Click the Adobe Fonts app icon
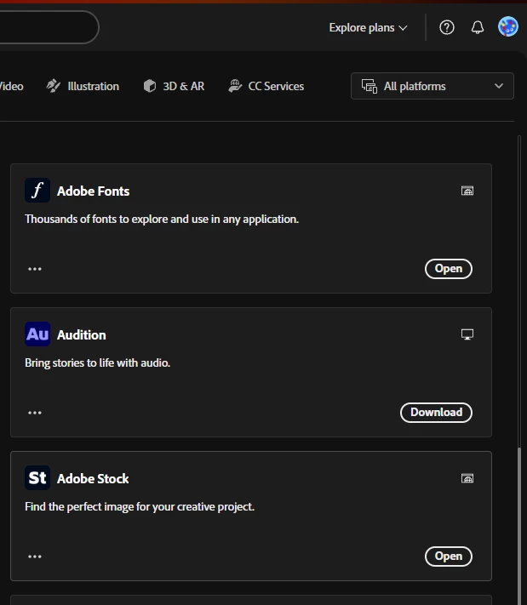527x605 pixels. tap(37, 191)
